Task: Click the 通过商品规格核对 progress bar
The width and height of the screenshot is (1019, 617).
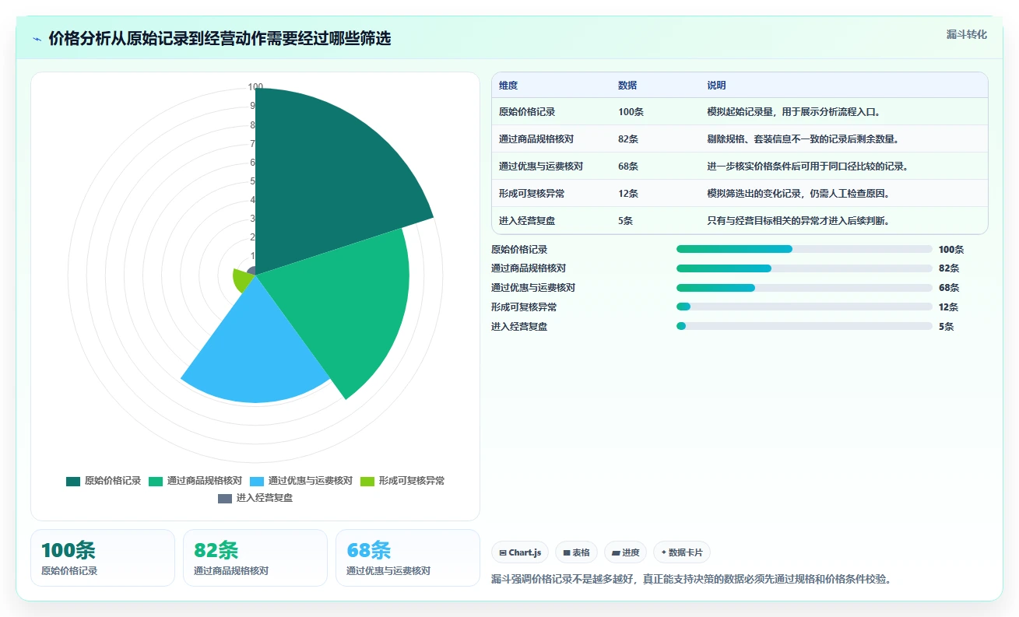Action: 804,268
